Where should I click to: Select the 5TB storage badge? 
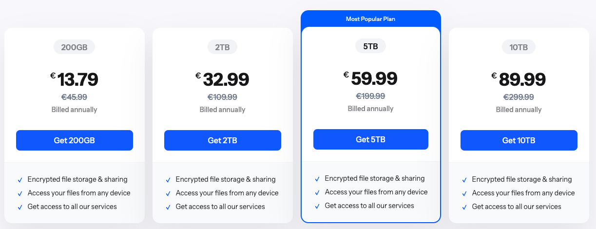[370, 46]
